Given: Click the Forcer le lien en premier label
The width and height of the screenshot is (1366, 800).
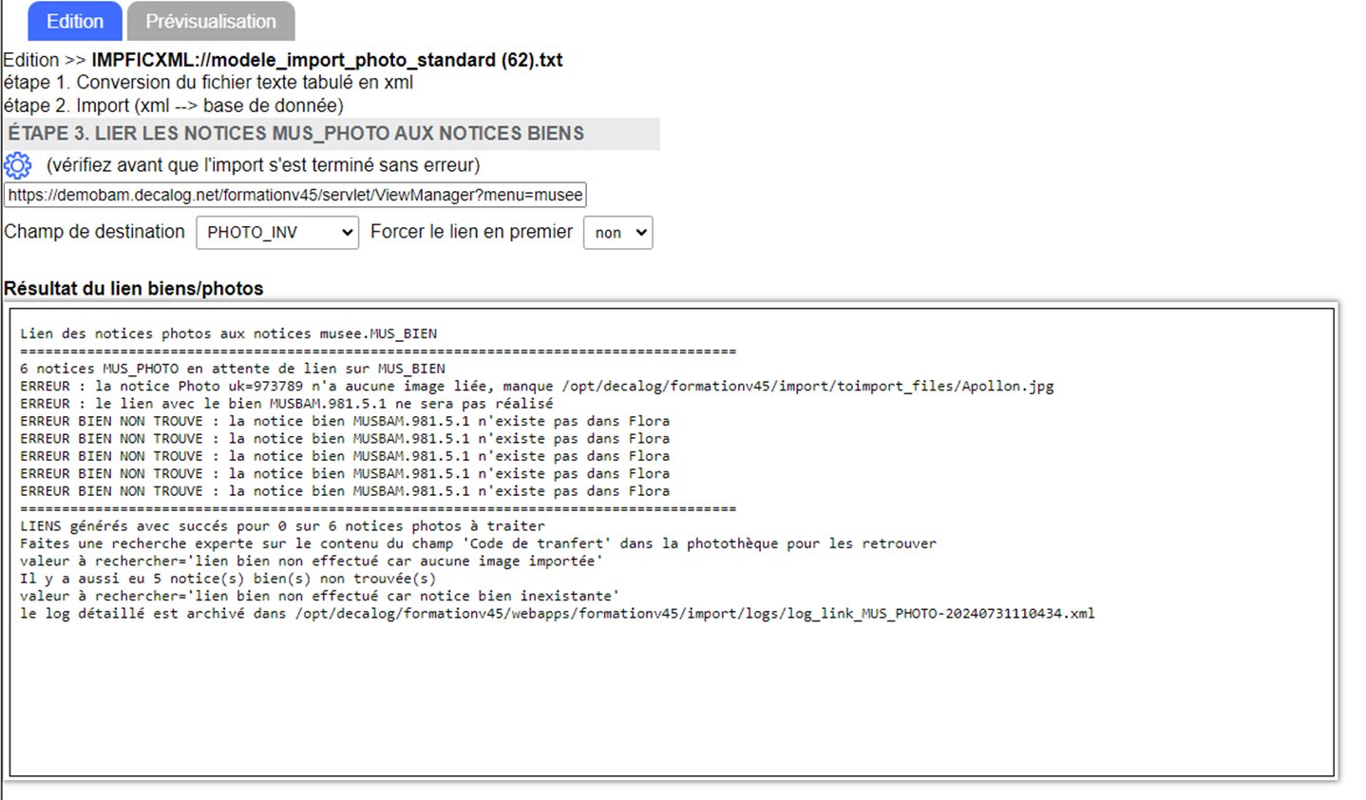Looking at the screenshot, I should (x=471, y=232).
